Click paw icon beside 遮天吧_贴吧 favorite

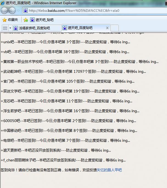(32, 20)
